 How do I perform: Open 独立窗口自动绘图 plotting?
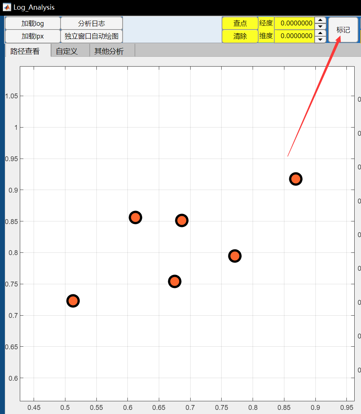[92, 36]
